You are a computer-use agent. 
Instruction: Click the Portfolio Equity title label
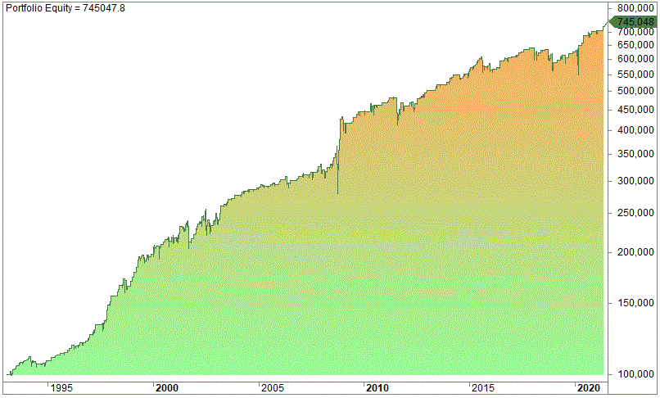pos(64,7)
